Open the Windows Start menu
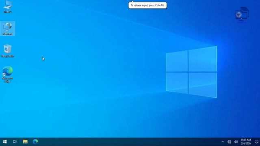Screen dimensions: 260x146 (5, 142)
